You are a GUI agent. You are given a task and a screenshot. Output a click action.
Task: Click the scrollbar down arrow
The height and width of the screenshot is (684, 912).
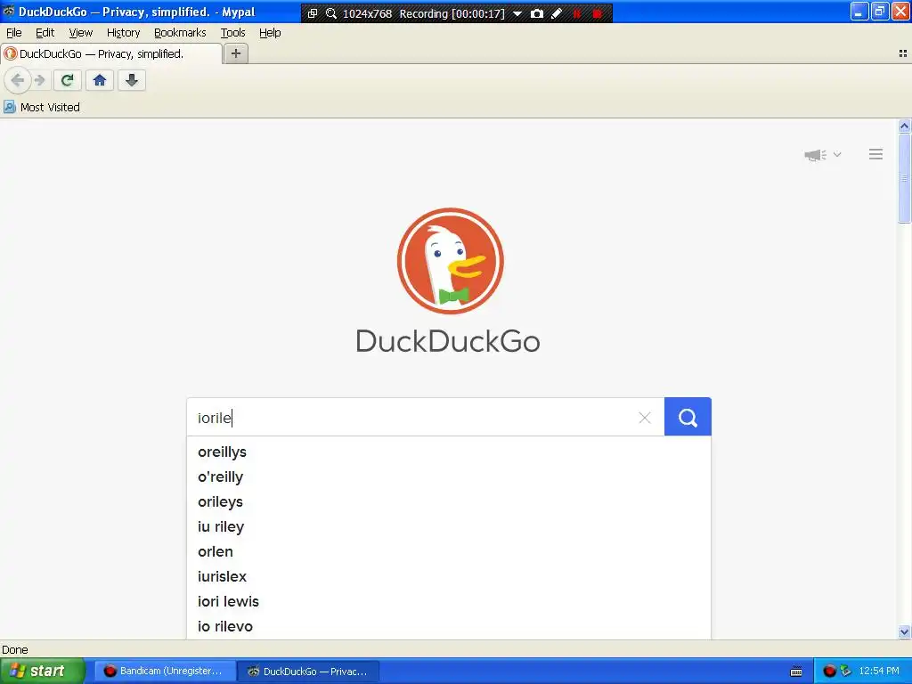tap(904, 631)
